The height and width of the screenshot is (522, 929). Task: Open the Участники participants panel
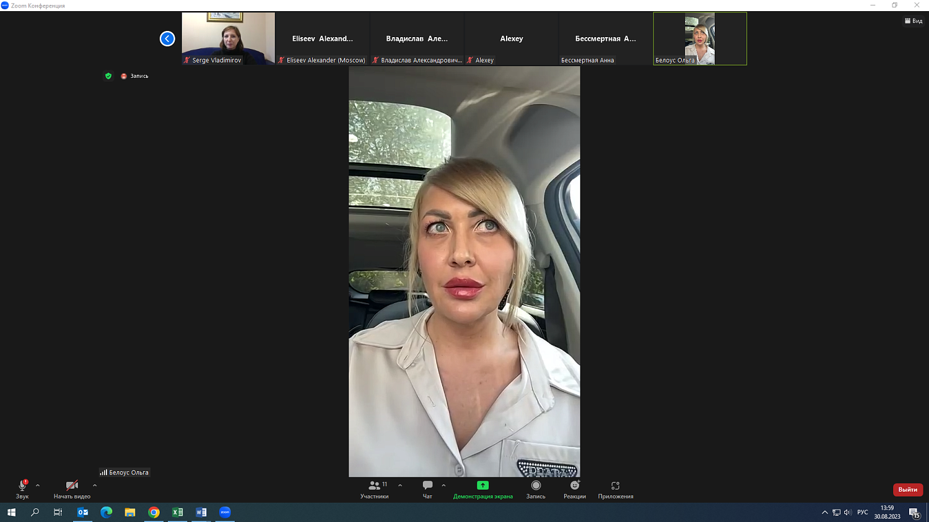375,489
